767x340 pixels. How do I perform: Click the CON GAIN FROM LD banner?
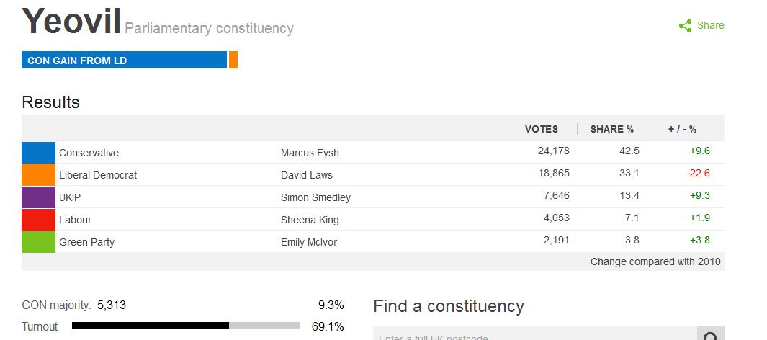click(124, 61)
